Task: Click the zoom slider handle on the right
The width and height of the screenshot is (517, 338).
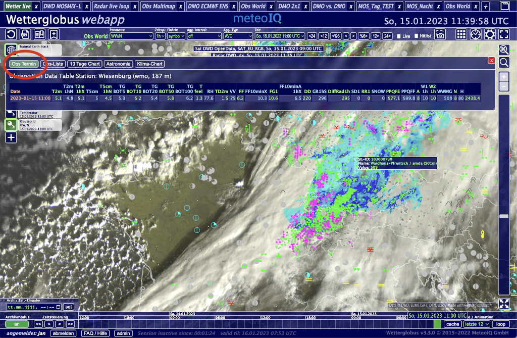Action: 503,216
